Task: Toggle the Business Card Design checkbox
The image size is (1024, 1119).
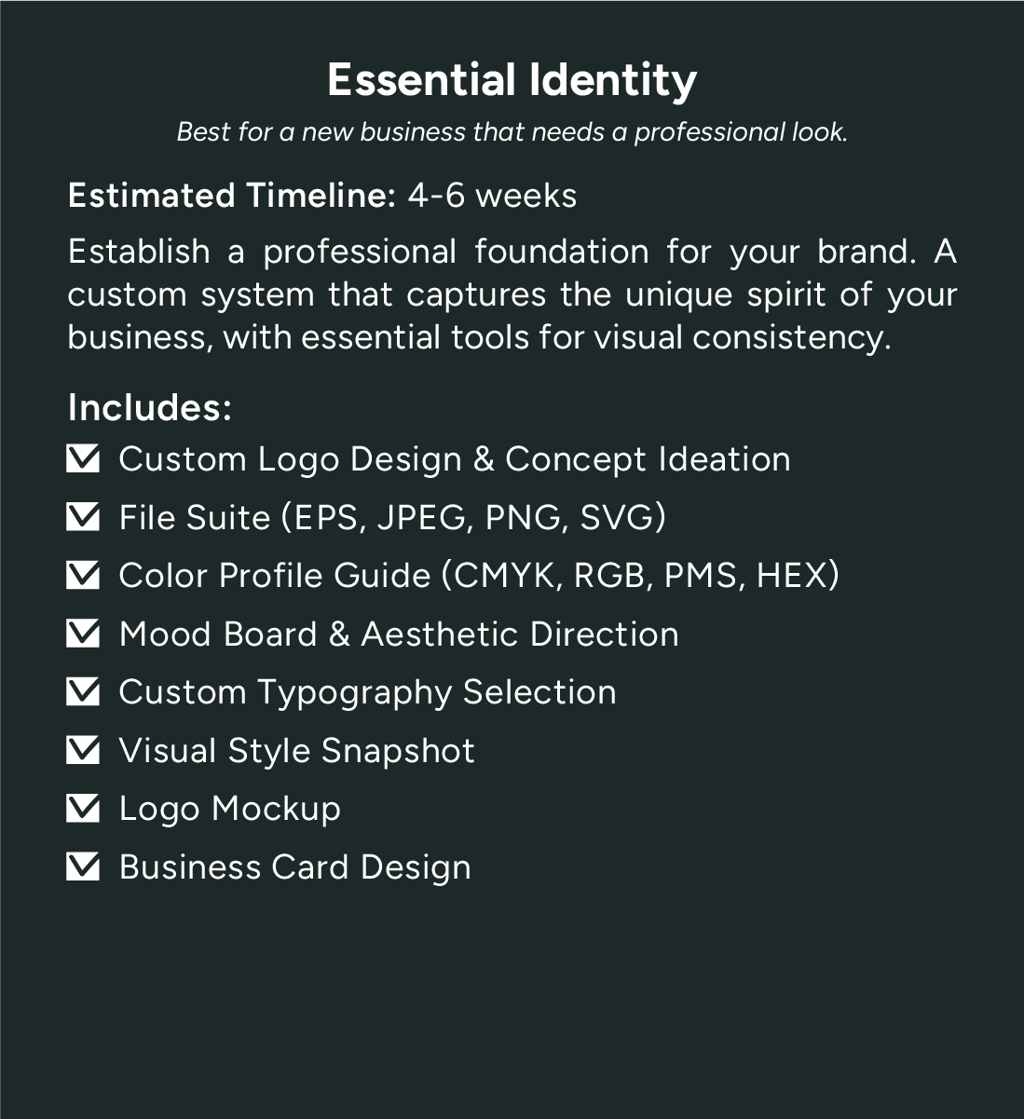Action: click(x=83, y=867)
